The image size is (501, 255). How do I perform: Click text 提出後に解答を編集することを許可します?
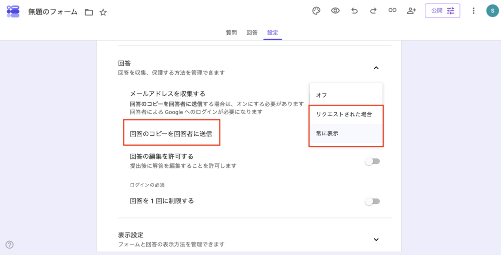point(183,166)
